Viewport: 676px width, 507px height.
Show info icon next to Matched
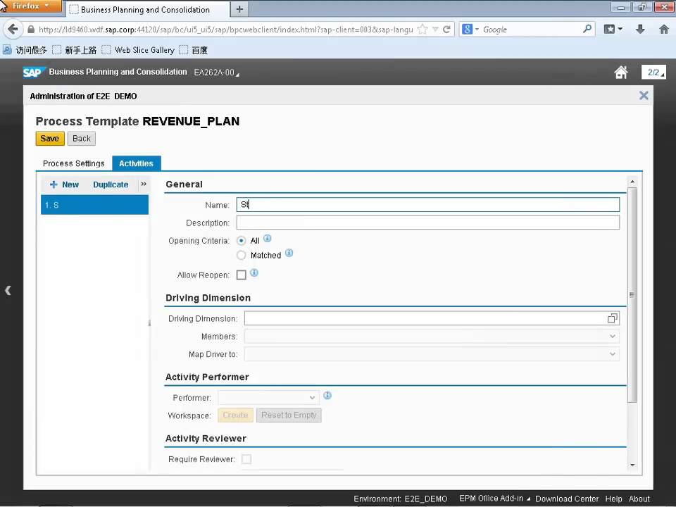tap(289, 253)
